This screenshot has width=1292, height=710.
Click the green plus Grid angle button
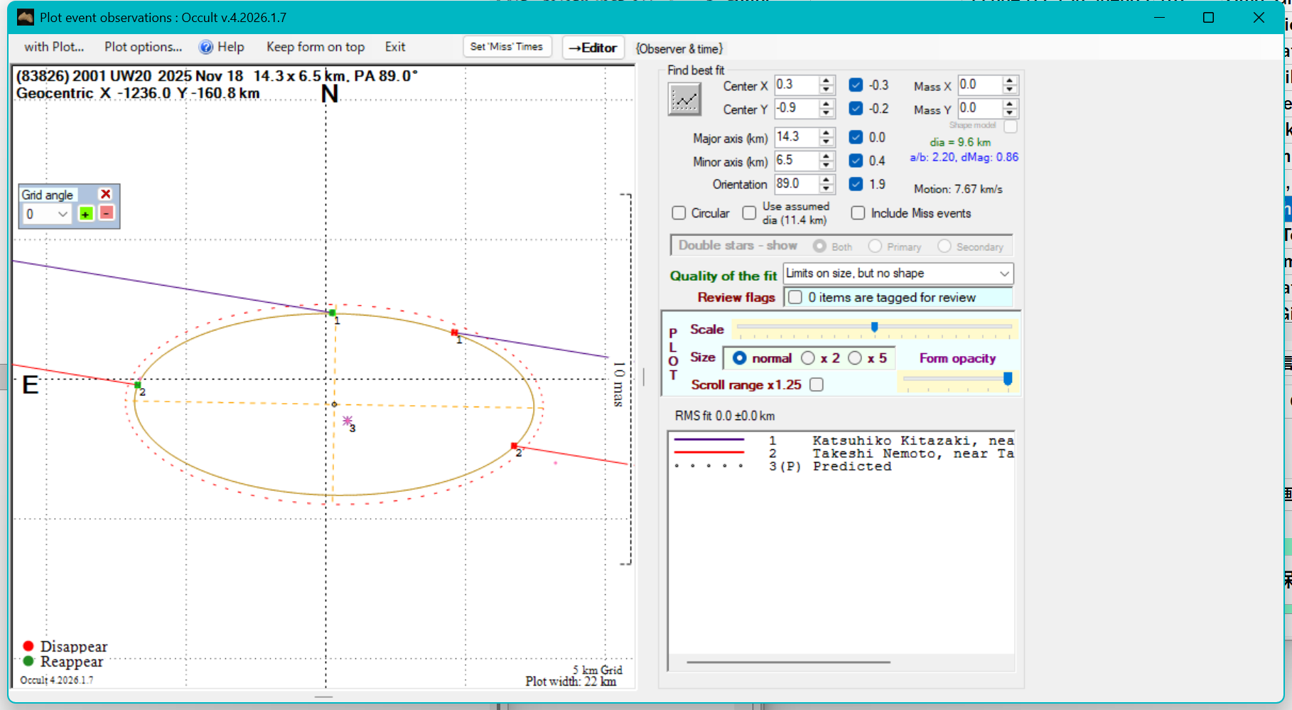(85, 214)
